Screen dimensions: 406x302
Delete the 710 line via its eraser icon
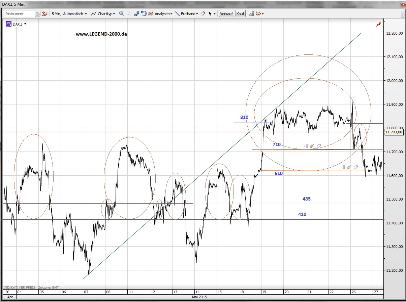point(318,146)
